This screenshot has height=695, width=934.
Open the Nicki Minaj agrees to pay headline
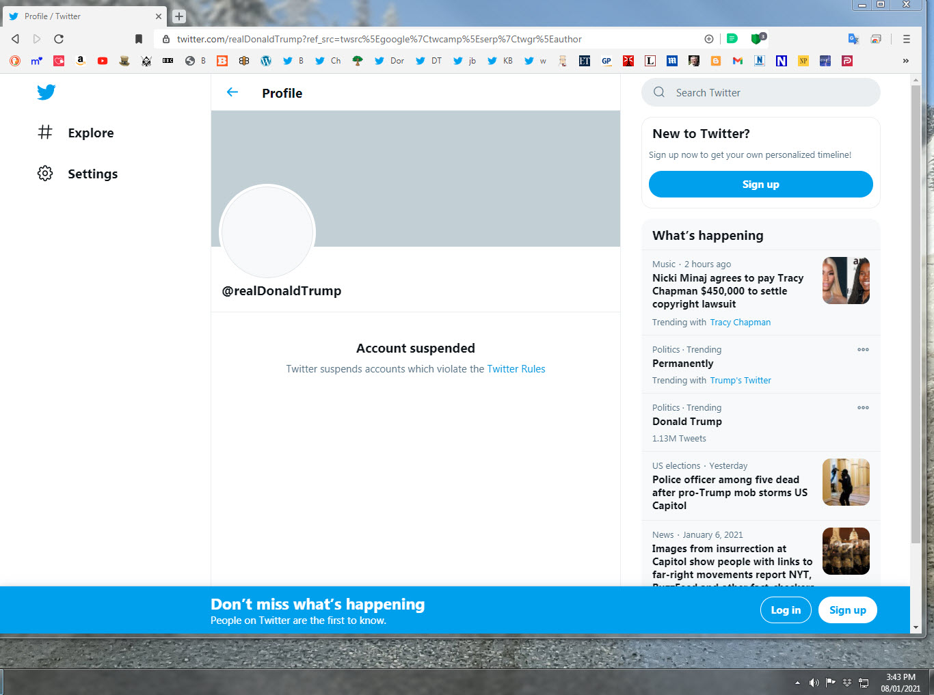[x=728, y=291]
